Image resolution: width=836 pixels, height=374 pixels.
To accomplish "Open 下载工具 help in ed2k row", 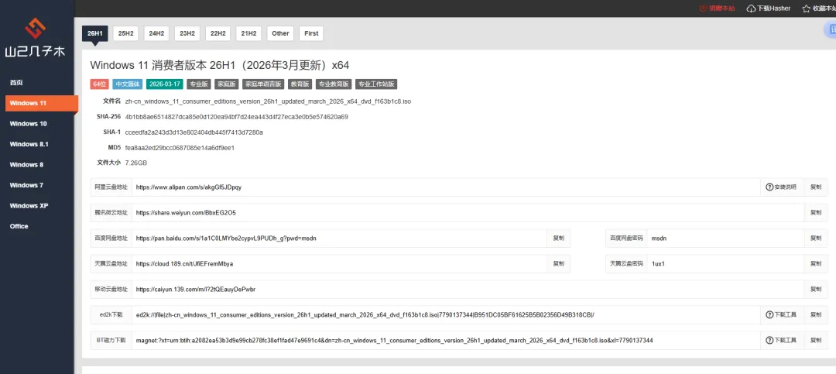I will point(781,315).
